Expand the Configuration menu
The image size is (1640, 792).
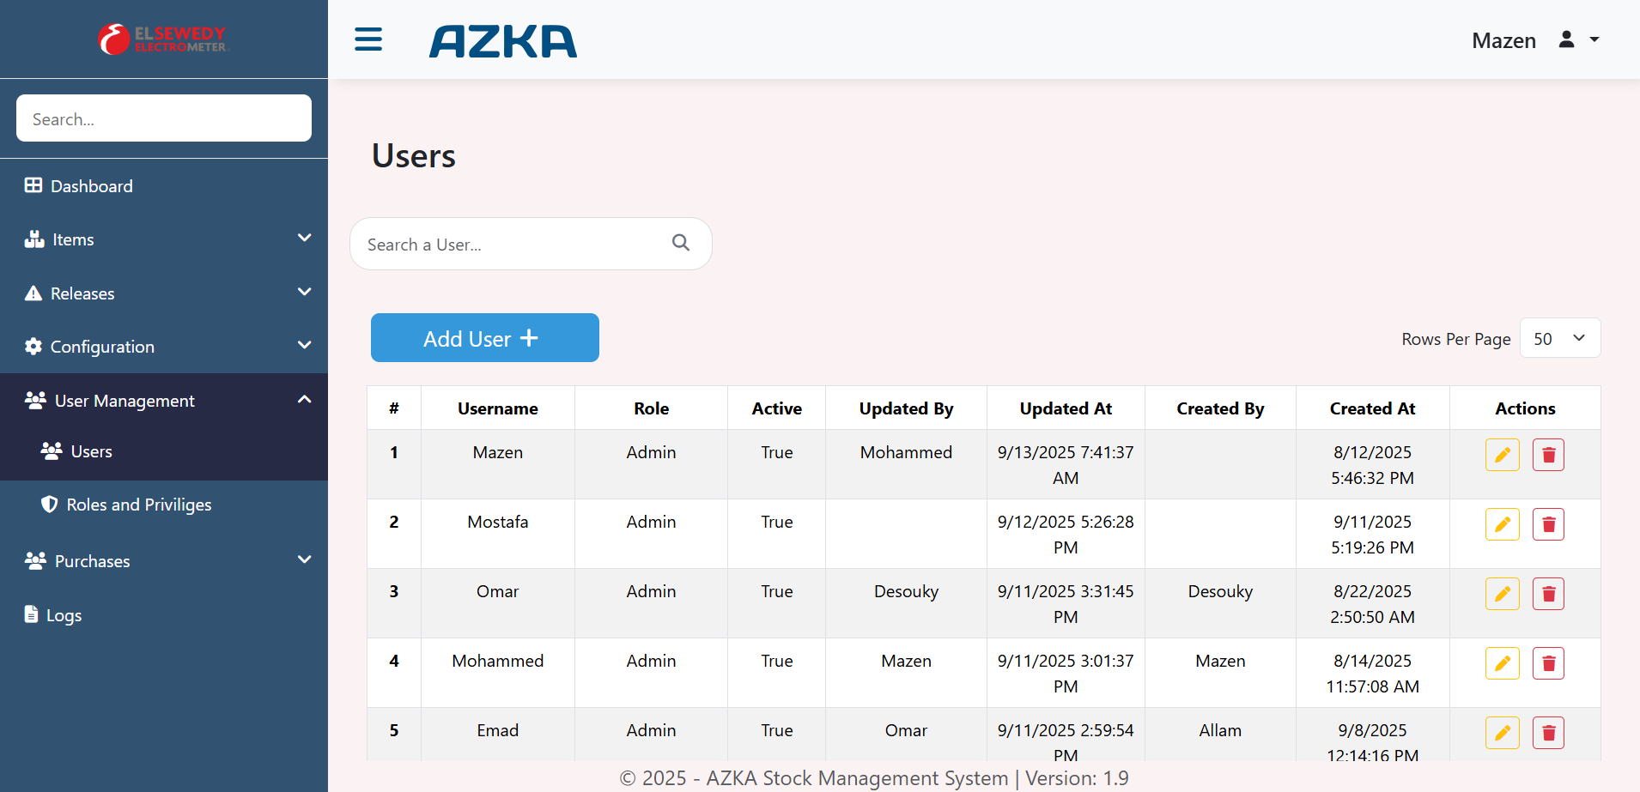coord(163,347)
